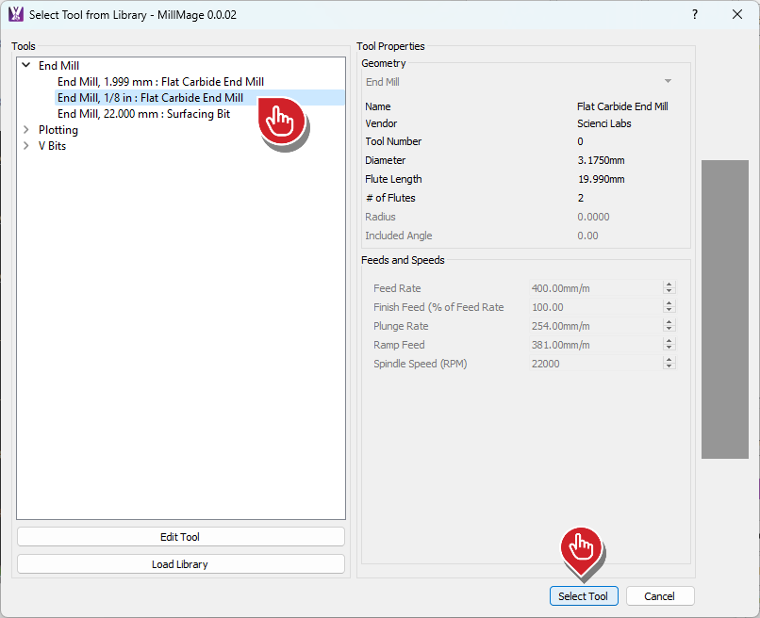Image resolution: width=760 pixels, height=618 pixels.
Task: Click the Ramp Feed value field
Action: (x=594, y=345)
